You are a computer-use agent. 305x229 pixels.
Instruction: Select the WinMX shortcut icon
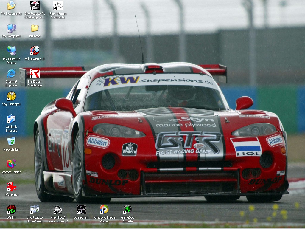click(11, 210)
